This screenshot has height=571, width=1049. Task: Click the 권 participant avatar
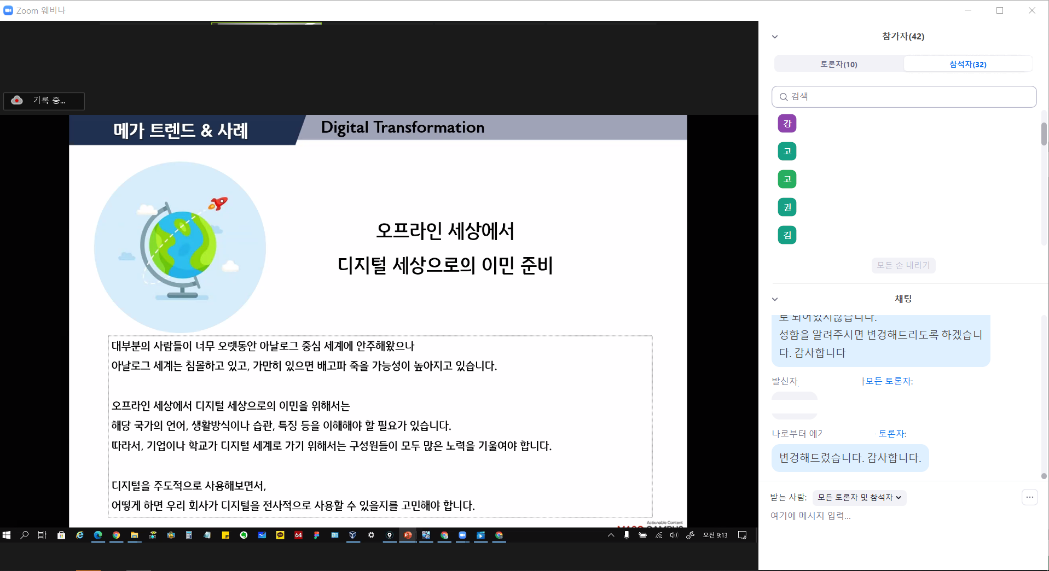pyautogui.click(x=787, y=207)
